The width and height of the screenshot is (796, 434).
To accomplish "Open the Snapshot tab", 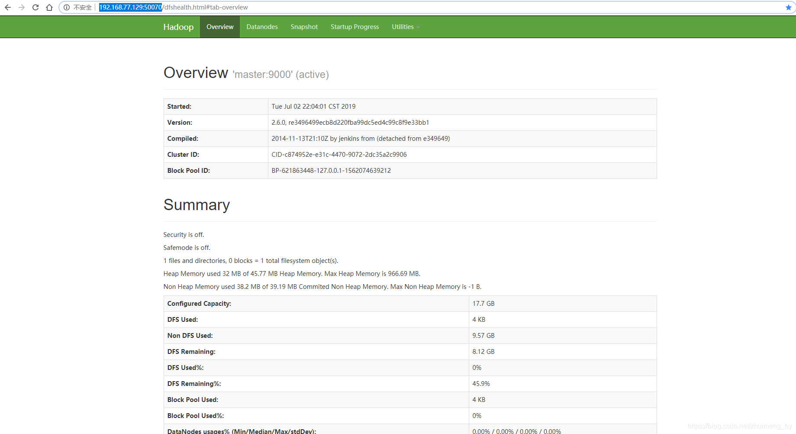I will tap(304, 27).
